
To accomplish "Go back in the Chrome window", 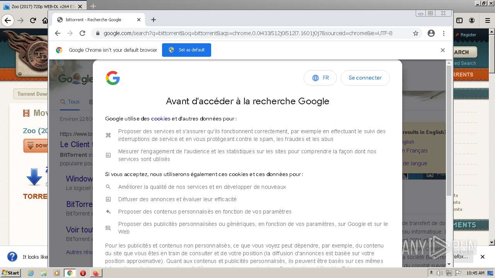I will coord(58,33).
